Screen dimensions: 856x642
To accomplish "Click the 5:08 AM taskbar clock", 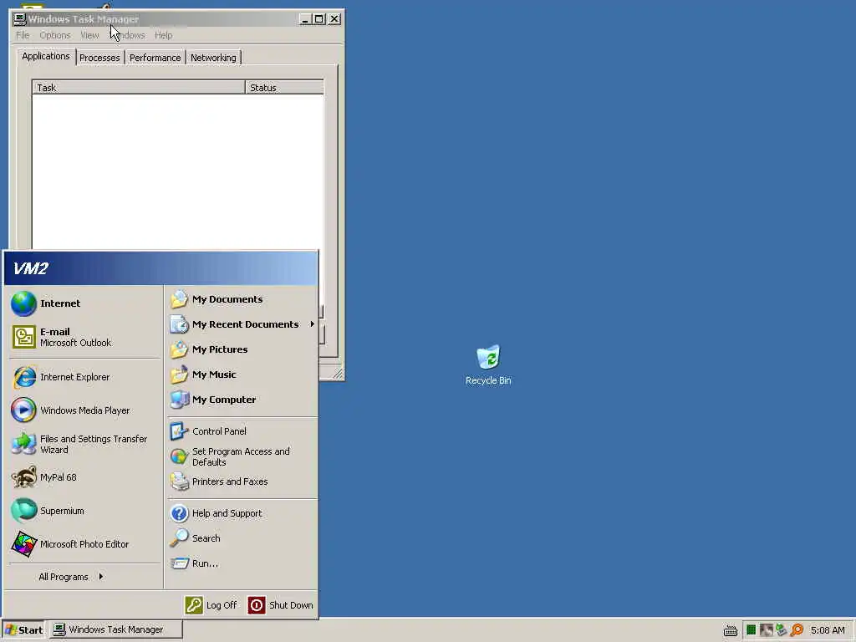I will [828, 630].
